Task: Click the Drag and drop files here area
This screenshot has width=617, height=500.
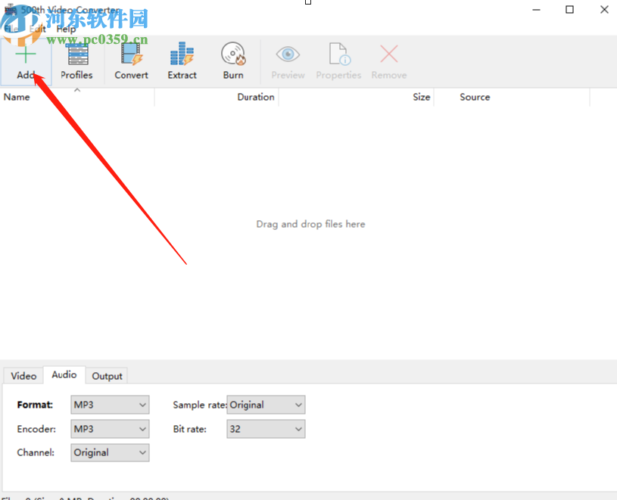Action: point(310,224)
